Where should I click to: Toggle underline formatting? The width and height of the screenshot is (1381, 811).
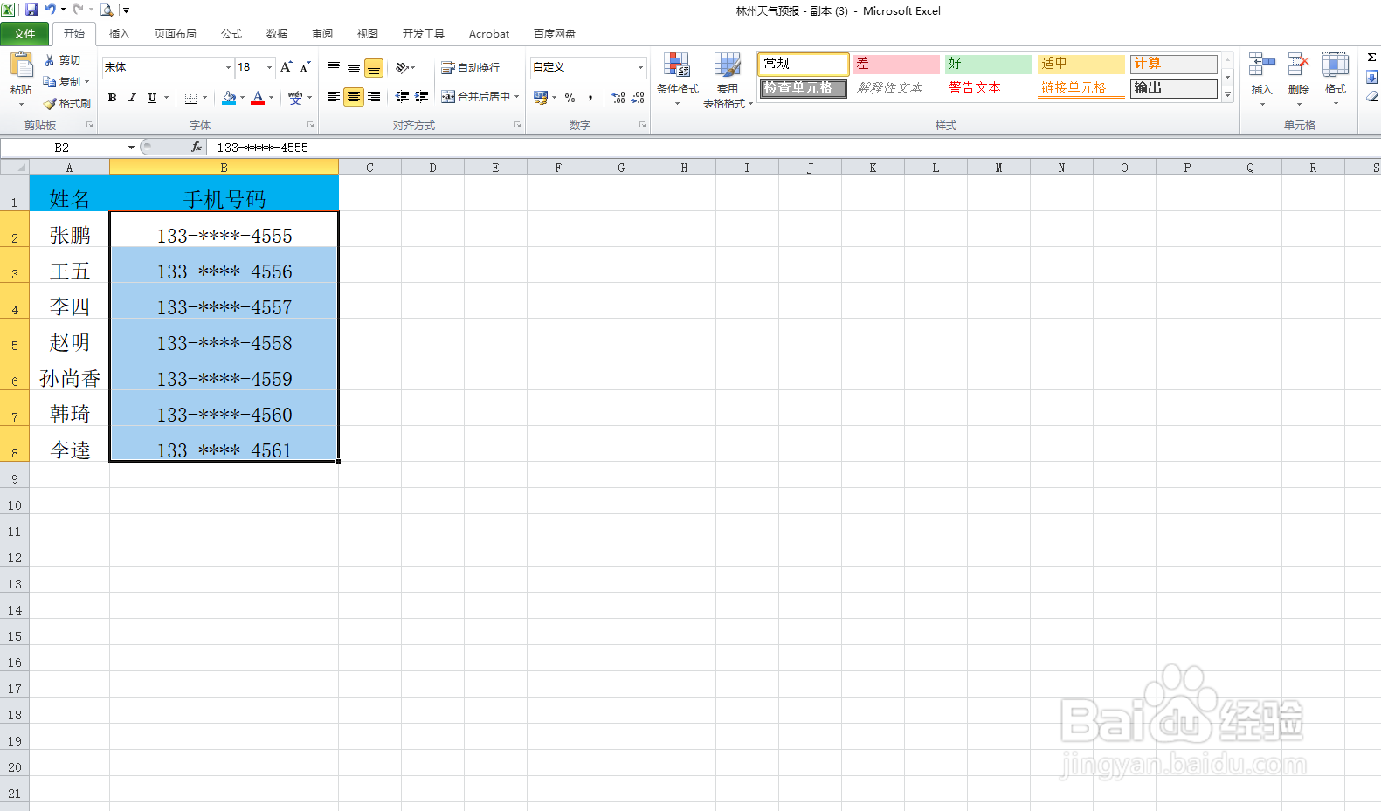click(x=152, y=98)
